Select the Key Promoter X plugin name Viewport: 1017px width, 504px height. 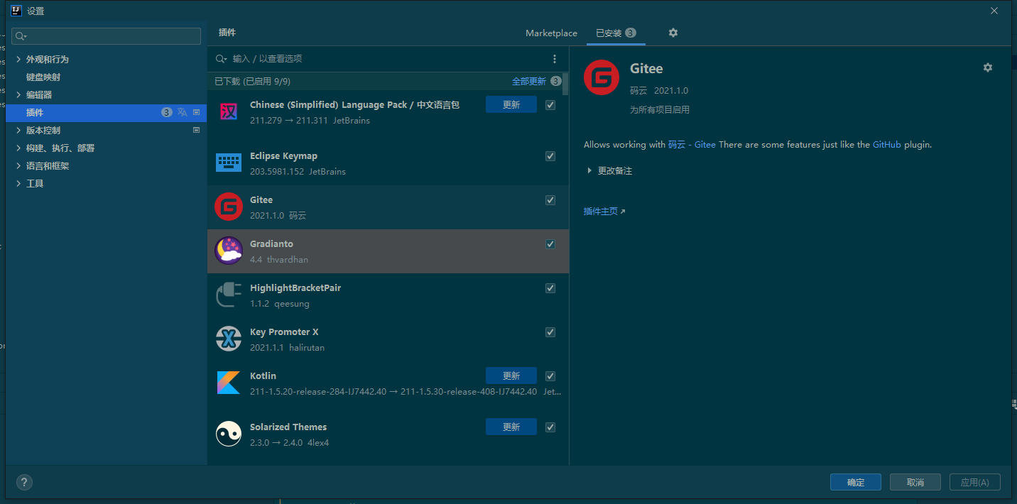click(284, 332)
